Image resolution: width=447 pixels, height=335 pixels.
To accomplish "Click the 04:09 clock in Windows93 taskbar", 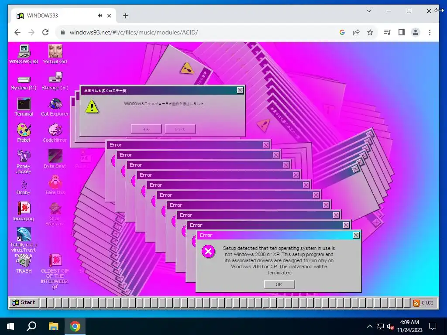I will pos(427,303).
